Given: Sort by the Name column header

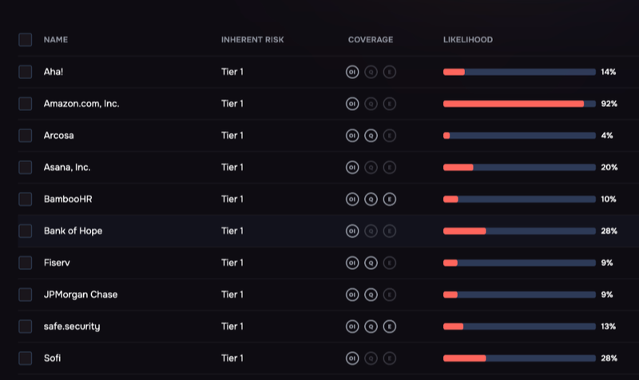Looking at the screenshot, I should (55, 40).
